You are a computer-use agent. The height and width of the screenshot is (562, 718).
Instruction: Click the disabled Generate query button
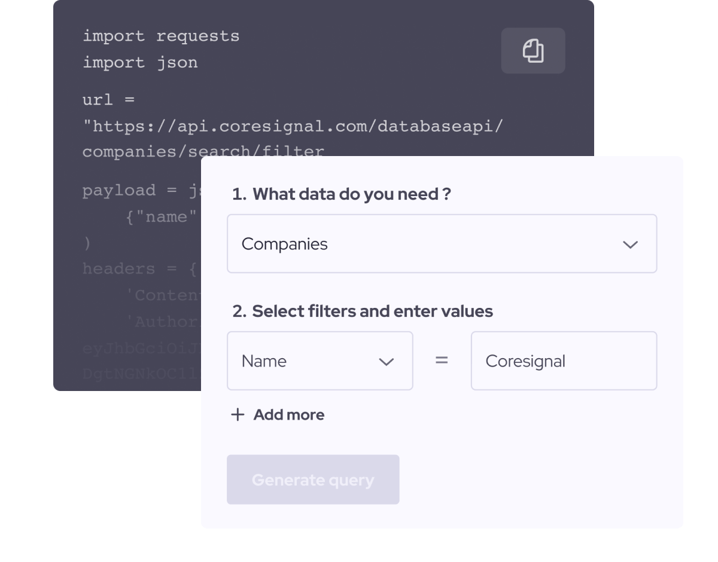(x=313, y=479)
